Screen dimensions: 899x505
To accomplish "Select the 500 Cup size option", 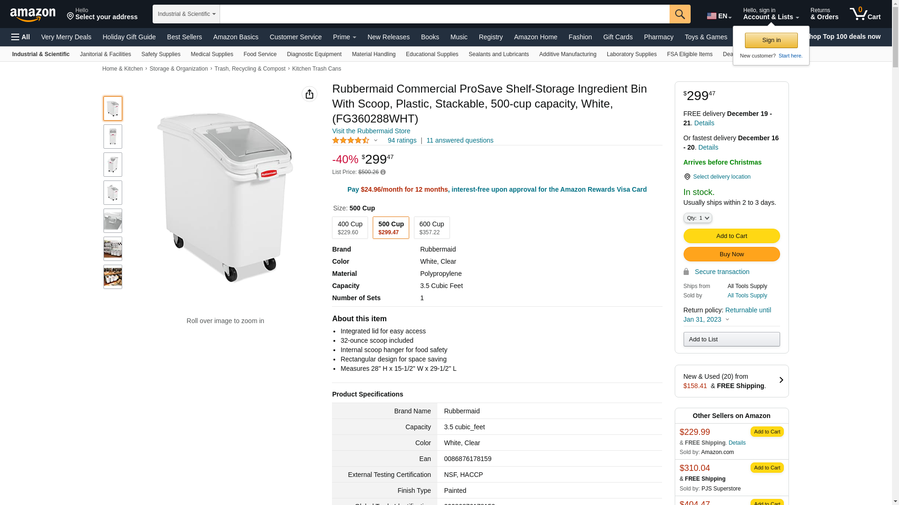I will pos(391,228).
